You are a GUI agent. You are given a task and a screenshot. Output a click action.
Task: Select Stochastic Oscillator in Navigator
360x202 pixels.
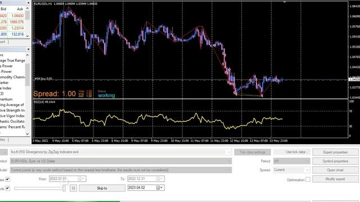[x=12, y=121]
